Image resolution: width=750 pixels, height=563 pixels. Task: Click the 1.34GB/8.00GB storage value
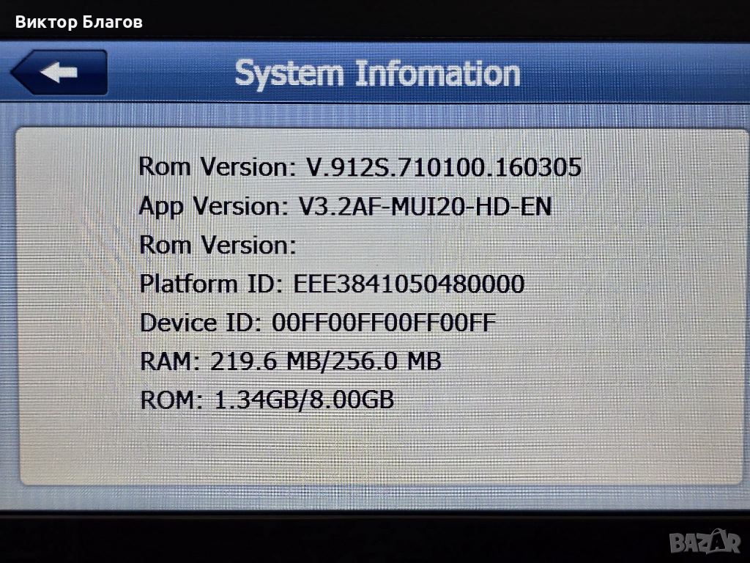pyautogui.click(x=304, y=400)
